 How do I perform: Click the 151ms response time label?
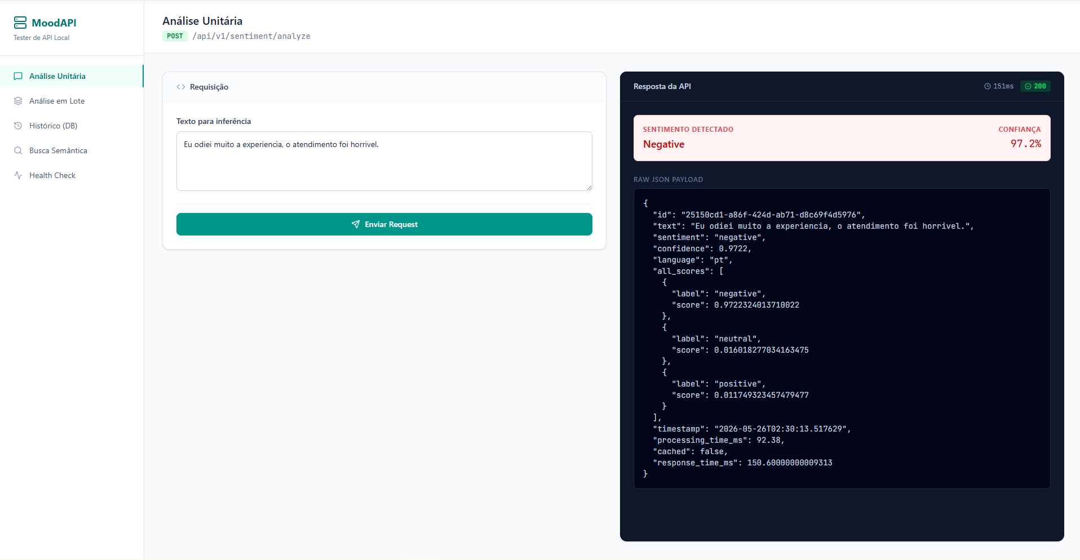1003,86
